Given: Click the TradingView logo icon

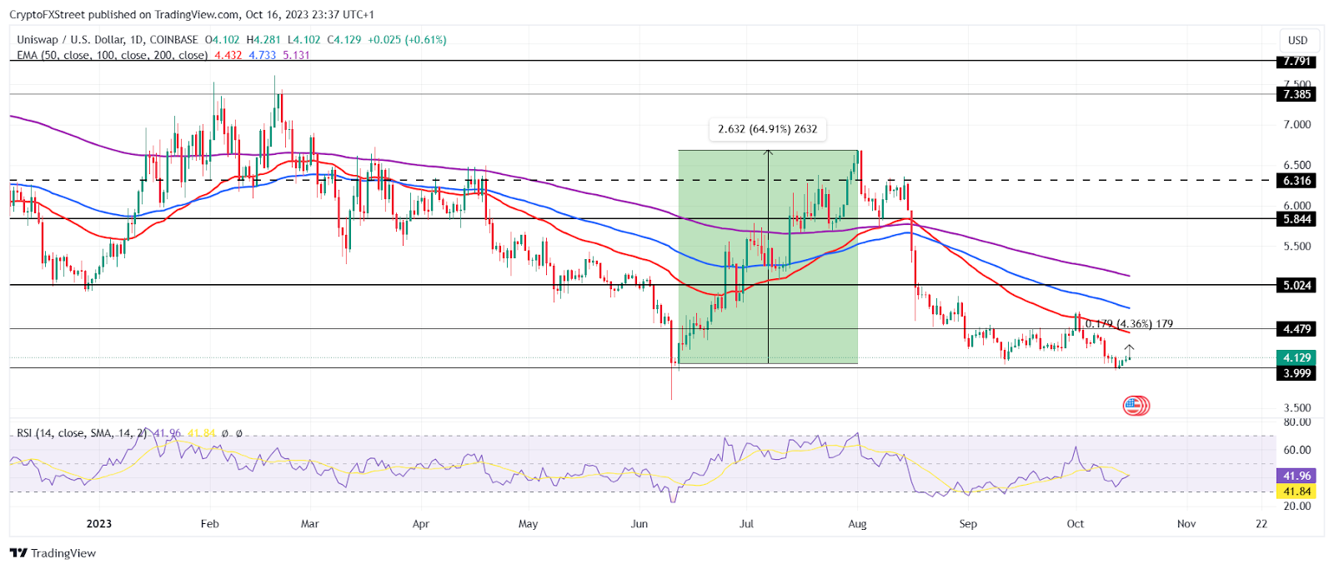Looking at the screenshot, I should click(18, 553).
